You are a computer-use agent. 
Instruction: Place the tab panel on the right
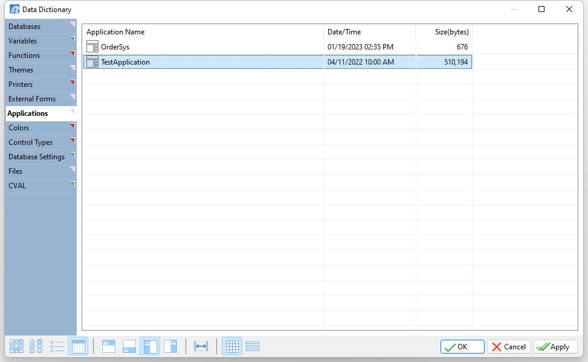[170, 346]
